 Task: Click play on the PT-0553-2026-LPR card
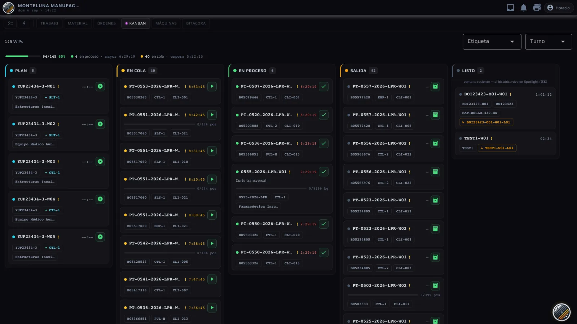[212, 86]
